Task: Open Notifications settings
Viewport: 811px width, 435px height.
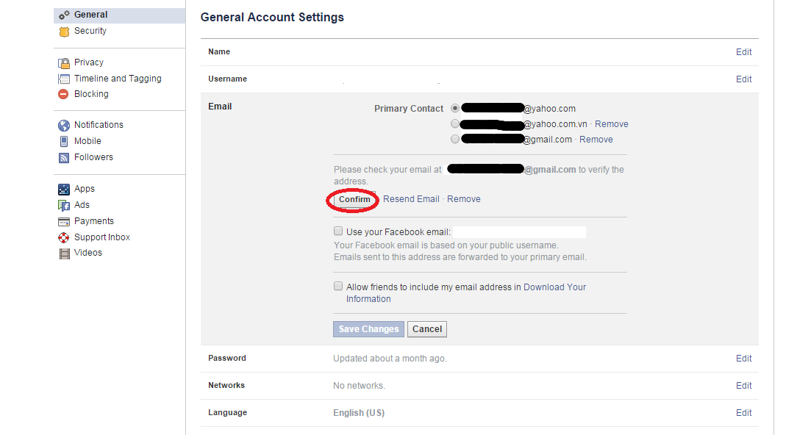Action: point(99,125)
